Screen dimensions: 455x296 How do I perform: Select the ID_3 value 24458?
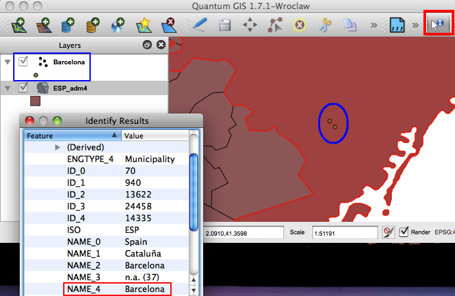[x=138, y=206]
